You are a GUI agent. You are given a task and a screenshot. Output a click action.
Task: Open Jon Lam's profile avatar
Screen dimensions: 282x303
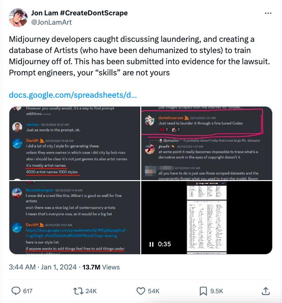[x=18, y=17]
